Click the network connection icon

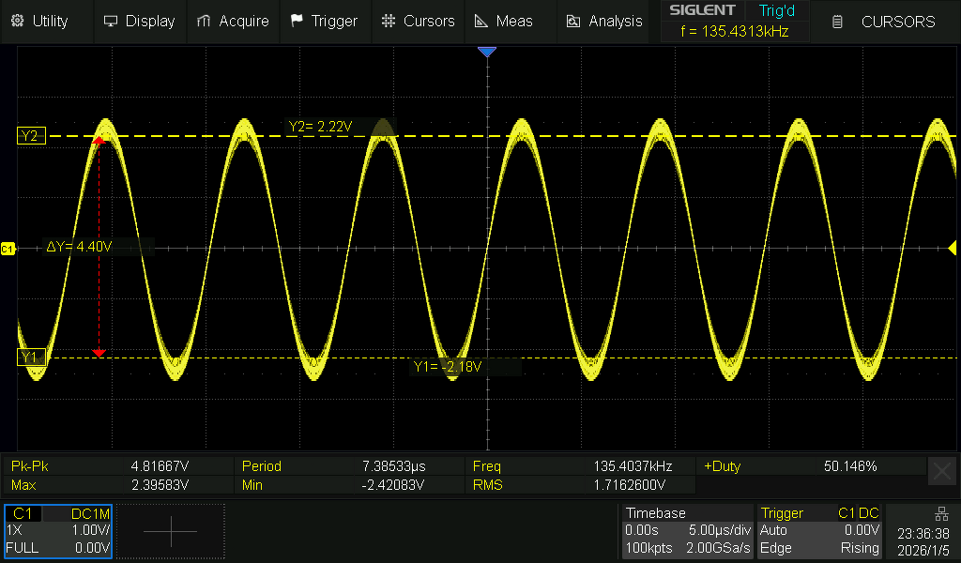click(x=941, y=513)
